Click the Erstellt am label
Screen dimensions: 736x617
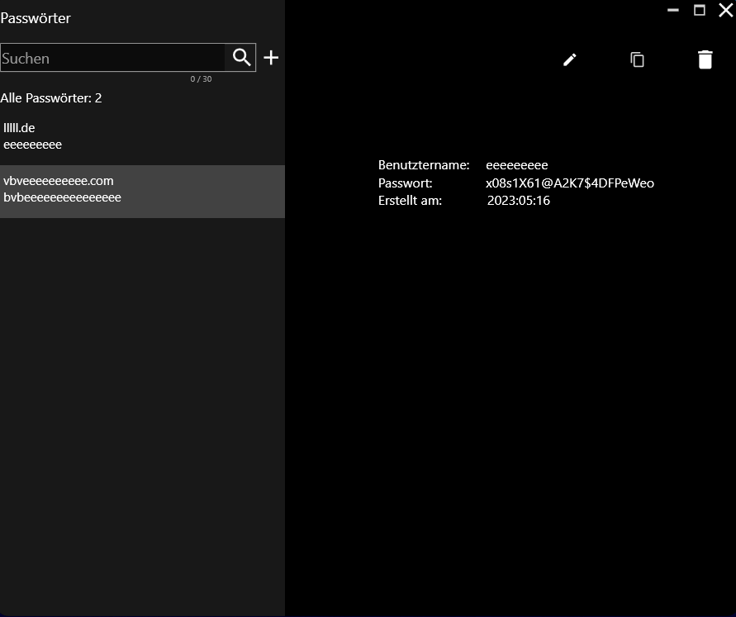pos(410,201)
